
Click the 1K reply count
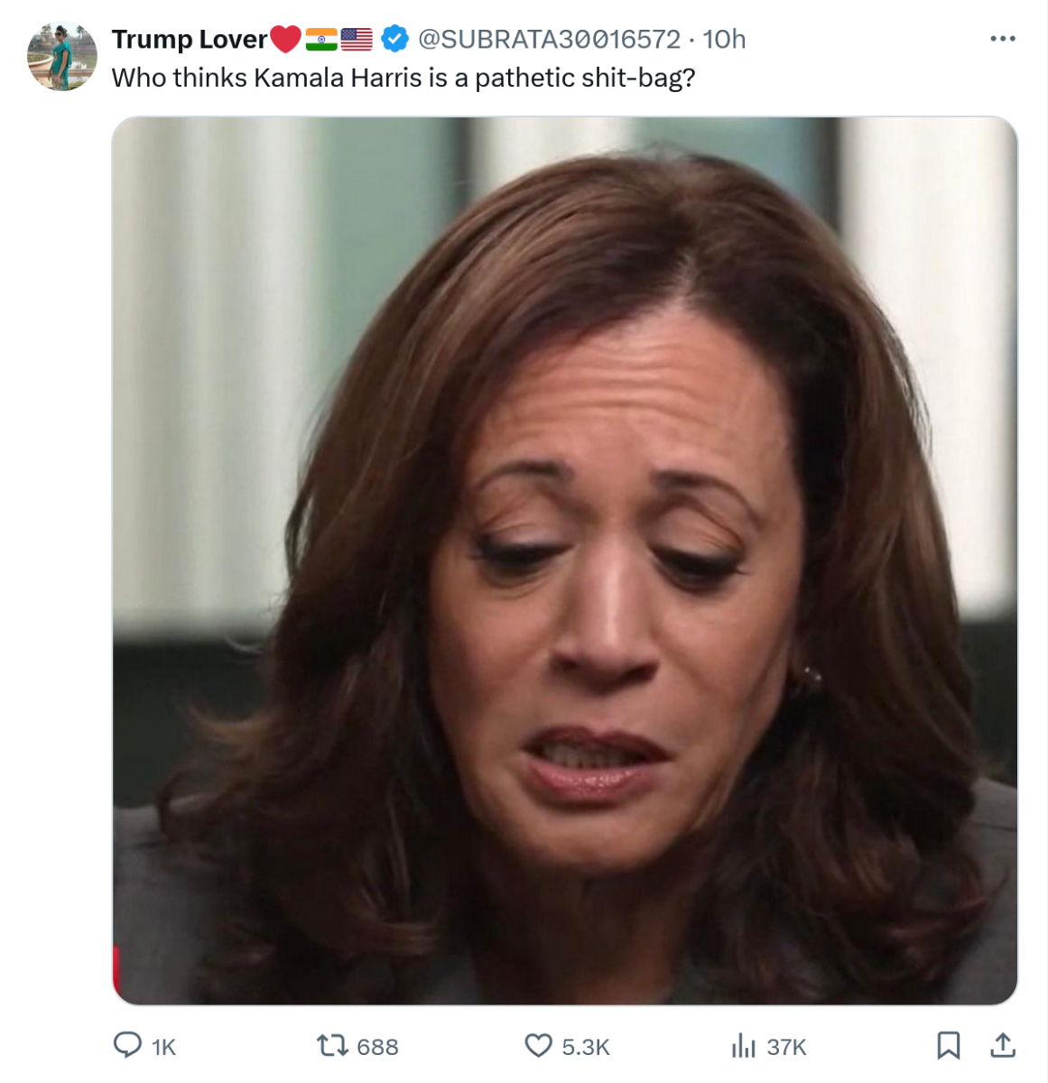[x=164, y=1047]
